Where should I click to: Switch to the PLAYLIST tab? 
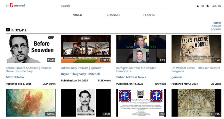coord(149,15)
